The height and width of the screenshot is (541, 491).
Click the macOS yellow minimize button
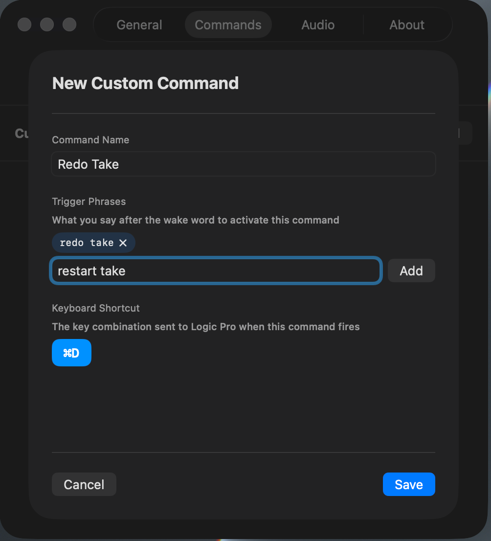tap(47, 24)
